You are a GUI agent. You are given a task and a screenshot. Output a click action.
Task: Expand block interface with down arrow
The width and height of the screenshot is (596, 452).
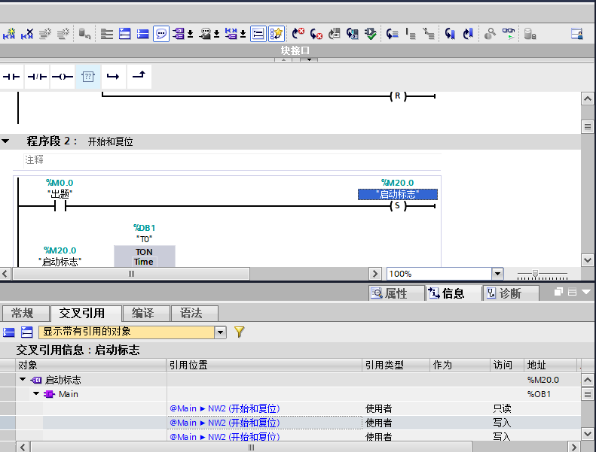click(x=309, y=59)
